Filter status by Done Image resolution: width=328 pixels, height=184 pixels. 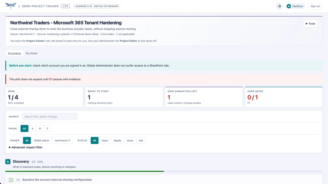[x=130, y=141]
